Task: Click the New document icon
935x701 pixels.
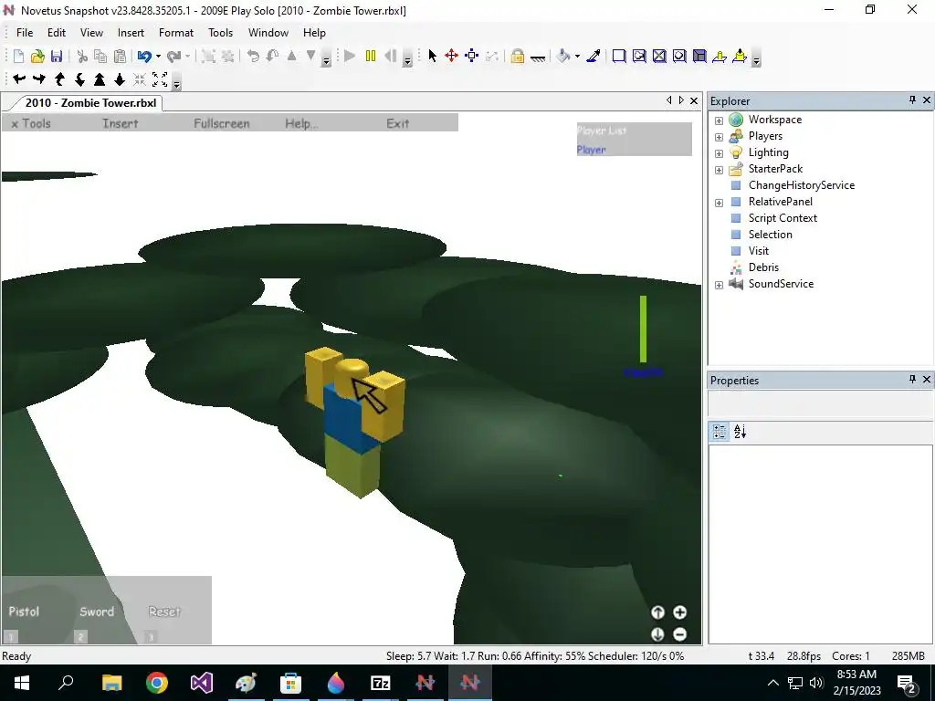Action: [18, 56]
